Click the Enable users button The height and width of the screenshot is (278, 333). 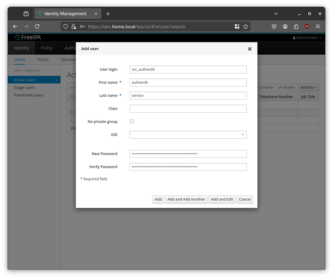(x=287, y=87)
